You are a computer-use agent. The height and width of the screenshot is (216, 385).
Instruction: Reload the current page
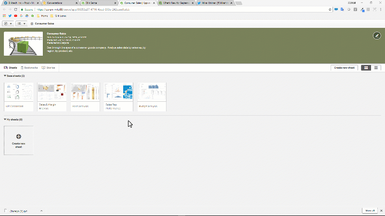[15, 10]
